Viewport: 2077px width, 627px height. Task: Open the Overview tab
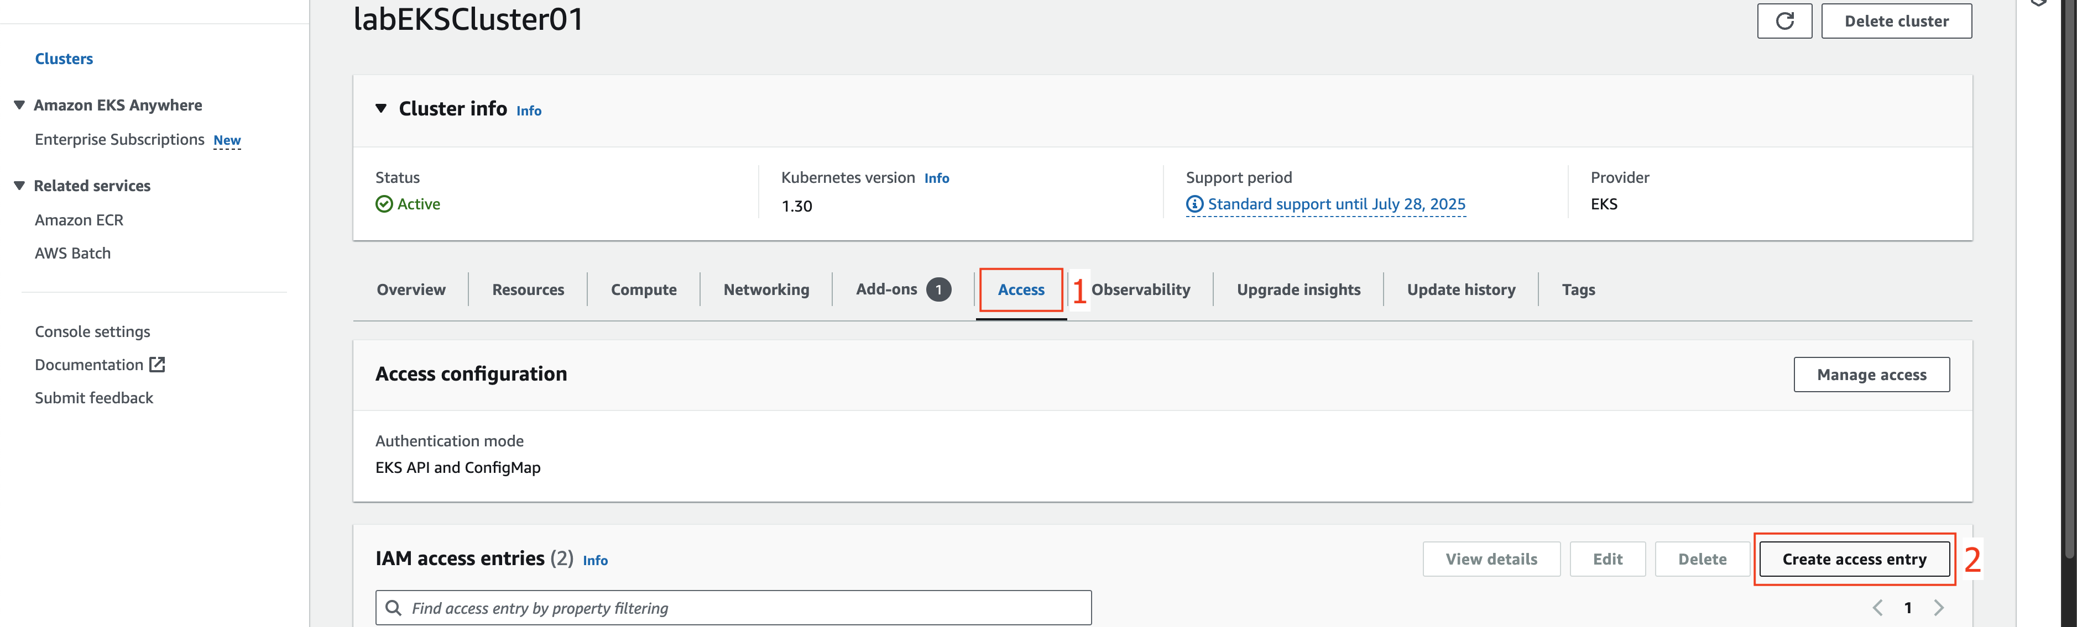pos(411,289)
